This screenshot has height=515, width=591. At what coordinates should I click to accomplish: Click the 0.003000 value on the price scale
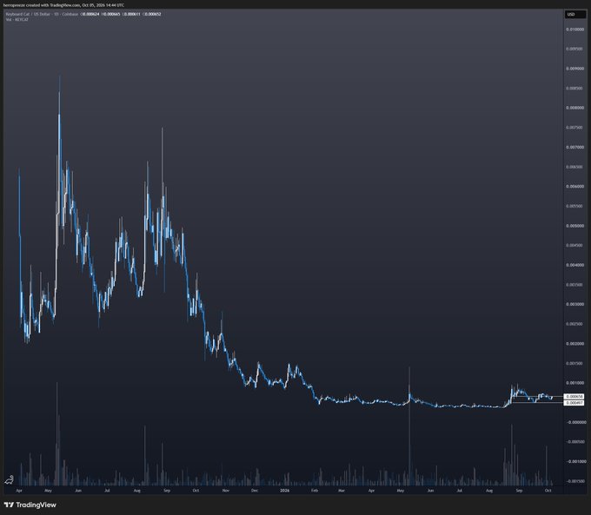pos(574,305)
